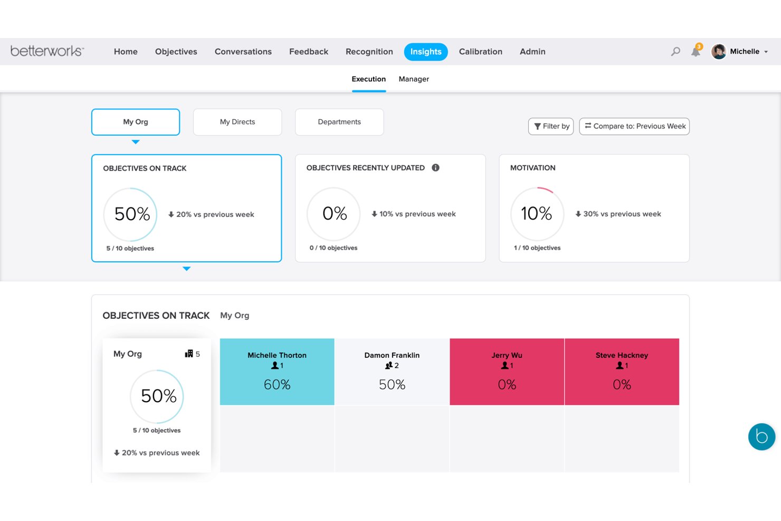The width and height of the screenshot is (781, 521).
Task: Click the person icon under Michelle Thorton
Action: (x=274, y=365)
